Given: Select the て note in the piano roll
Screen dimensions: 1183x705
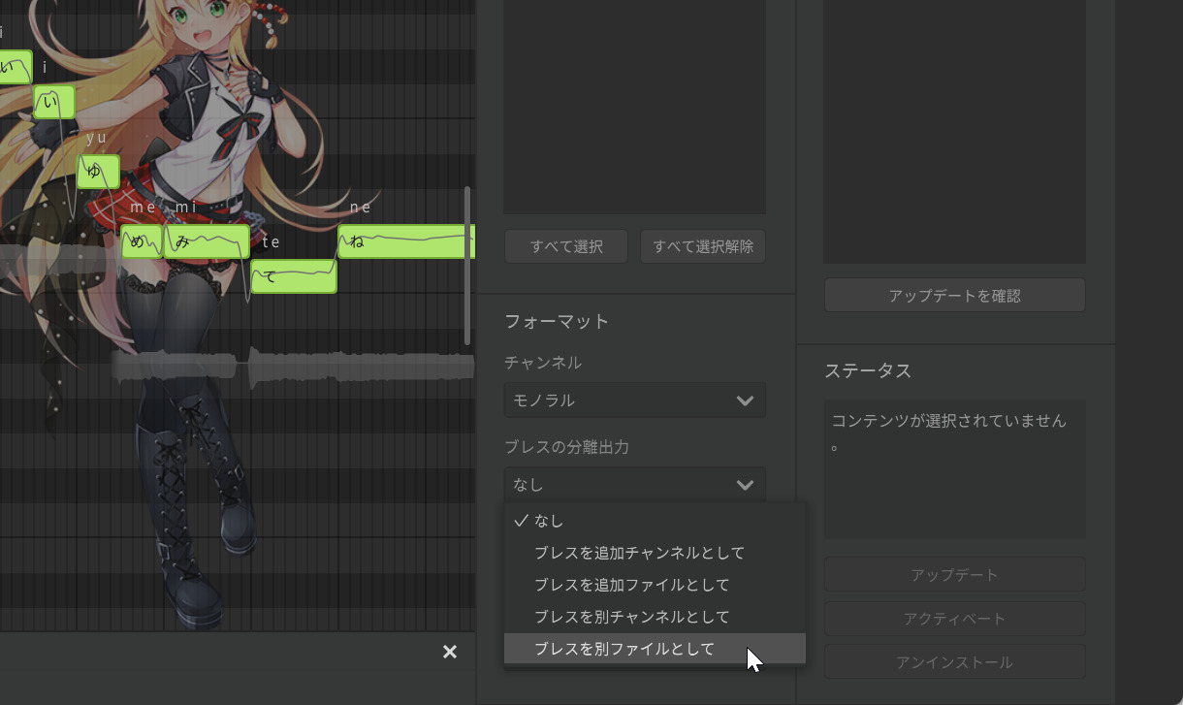Looking at the screenshot, I should click(x=294, y=276).
